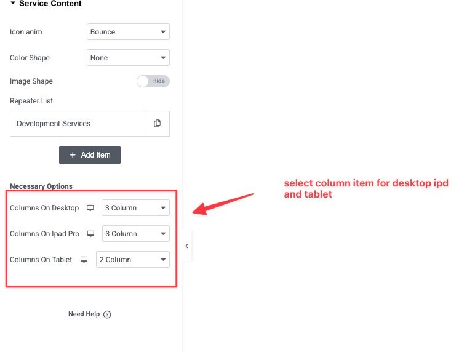467x352 pixels.
Task: Open Columns On Ipad Pro dropdown
Action: coord(135,234)
